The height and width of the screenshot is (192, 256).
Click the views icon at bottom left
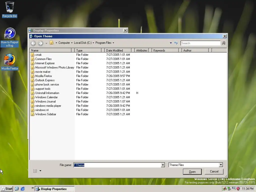click(x=35, y=171)
